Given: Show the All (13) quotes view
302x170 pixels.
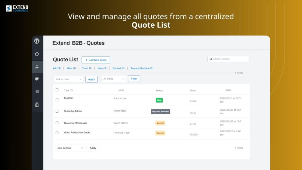Looking at the screenshot, I should 57,68.
